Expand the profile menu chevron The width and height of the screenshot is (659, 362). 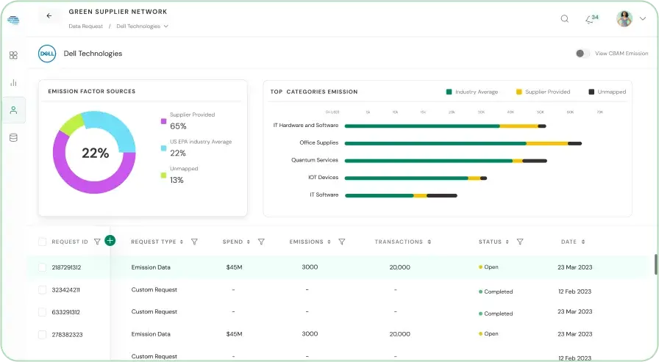click(x=643, y=18)
